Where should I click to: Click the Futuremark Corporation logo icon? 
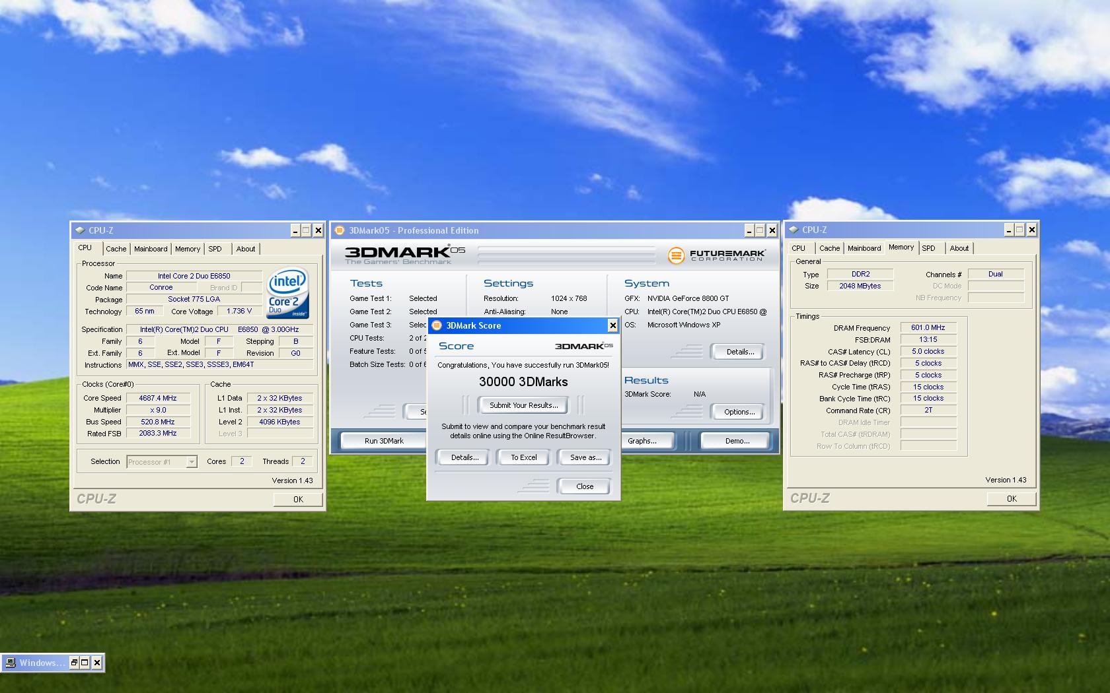coord(676,255)
